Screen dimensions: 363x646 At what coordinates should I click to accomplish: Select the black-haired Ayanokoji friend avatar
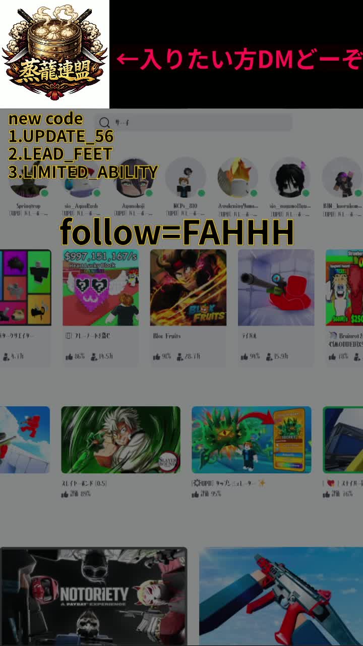pyautogui.click(x=134, y=177)
